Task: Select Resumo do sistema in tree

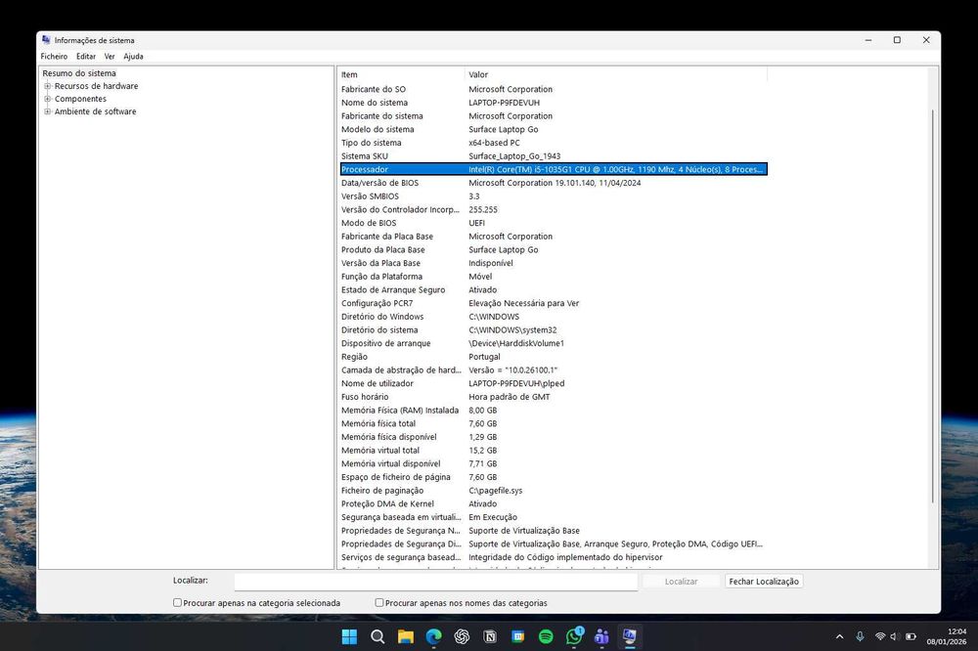Action: (79, 73)
